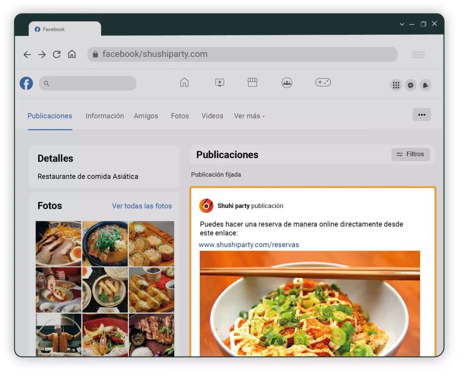Select the Facebook browser tab
The image size is (466, 380).
tap(65, 29)
